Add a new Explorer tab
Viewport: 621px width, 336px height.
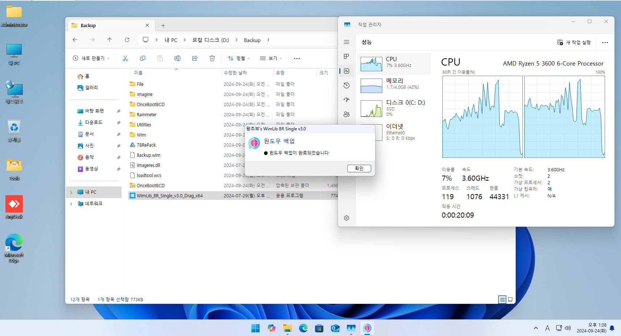click(x=163, y=25)
